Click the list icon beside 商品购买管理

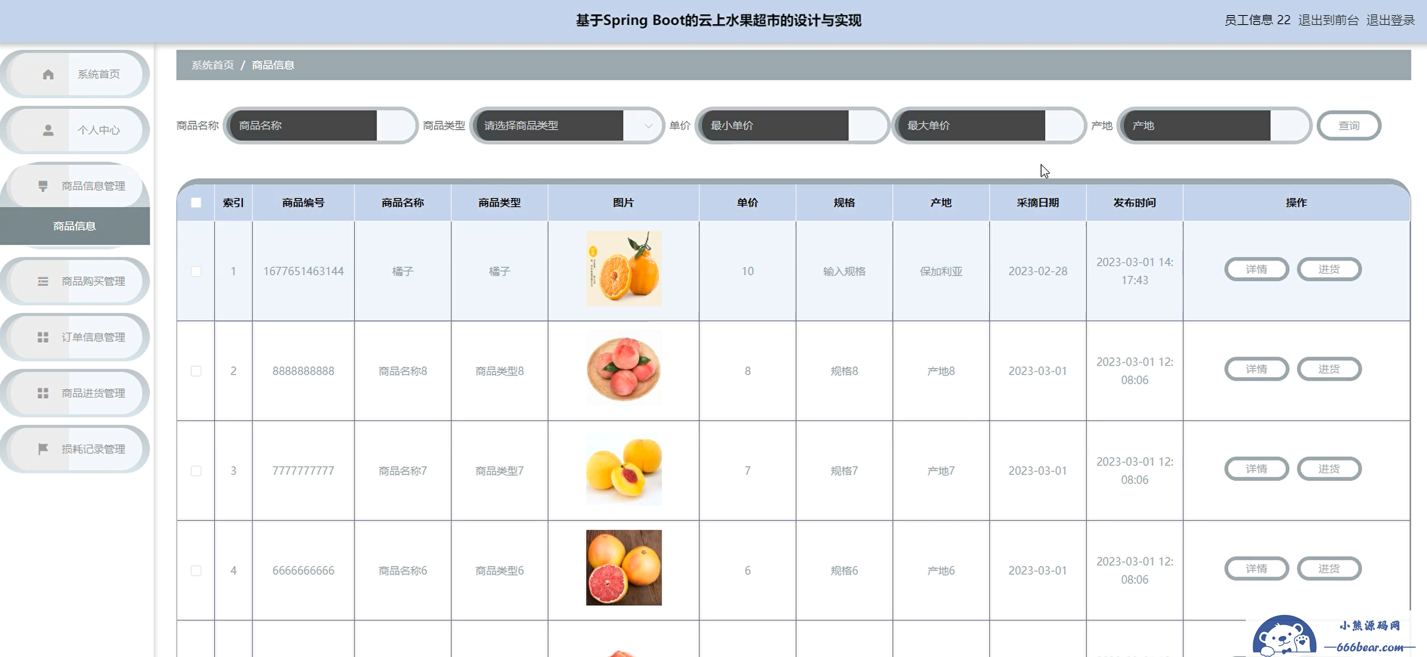click(43, 281)
